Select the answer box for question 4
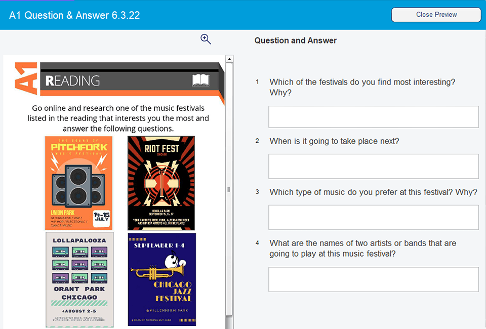The height and width of the screenshot is (329, 486). 374,279
